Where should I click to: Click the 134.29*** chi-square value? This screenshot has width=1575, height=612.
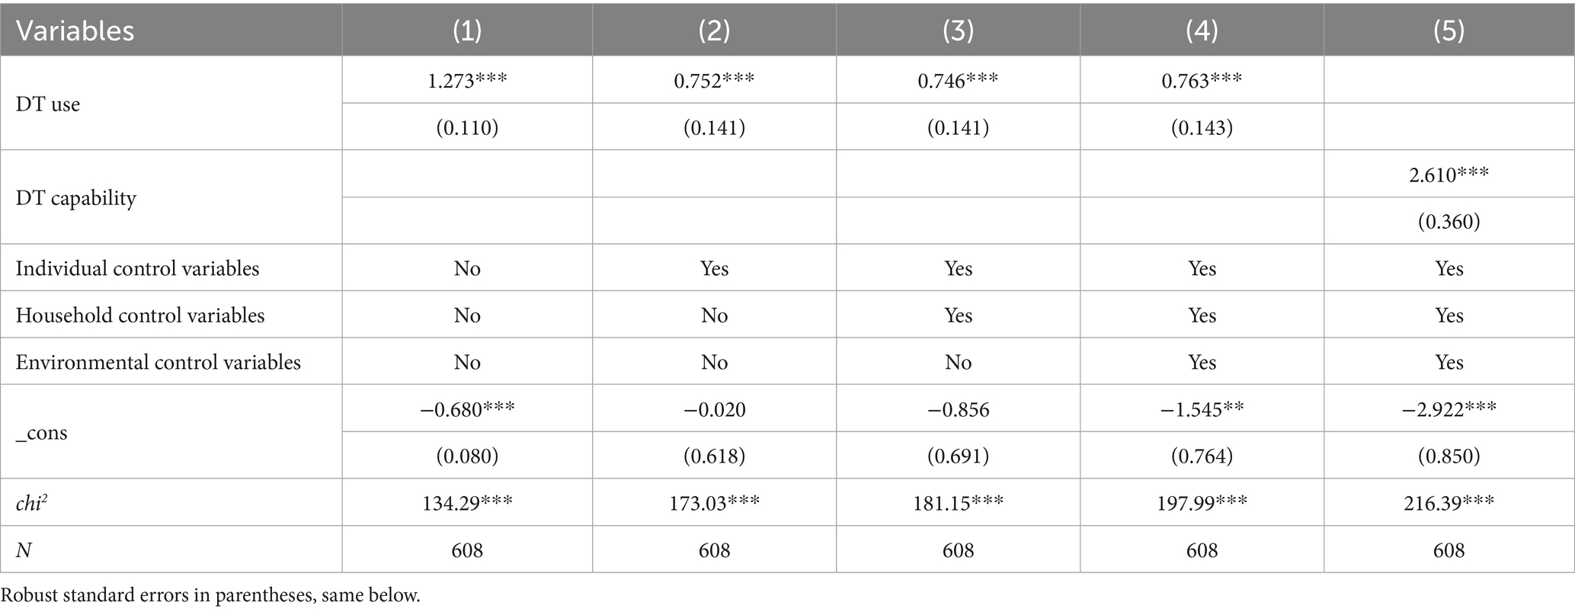(x=467, y=503)
